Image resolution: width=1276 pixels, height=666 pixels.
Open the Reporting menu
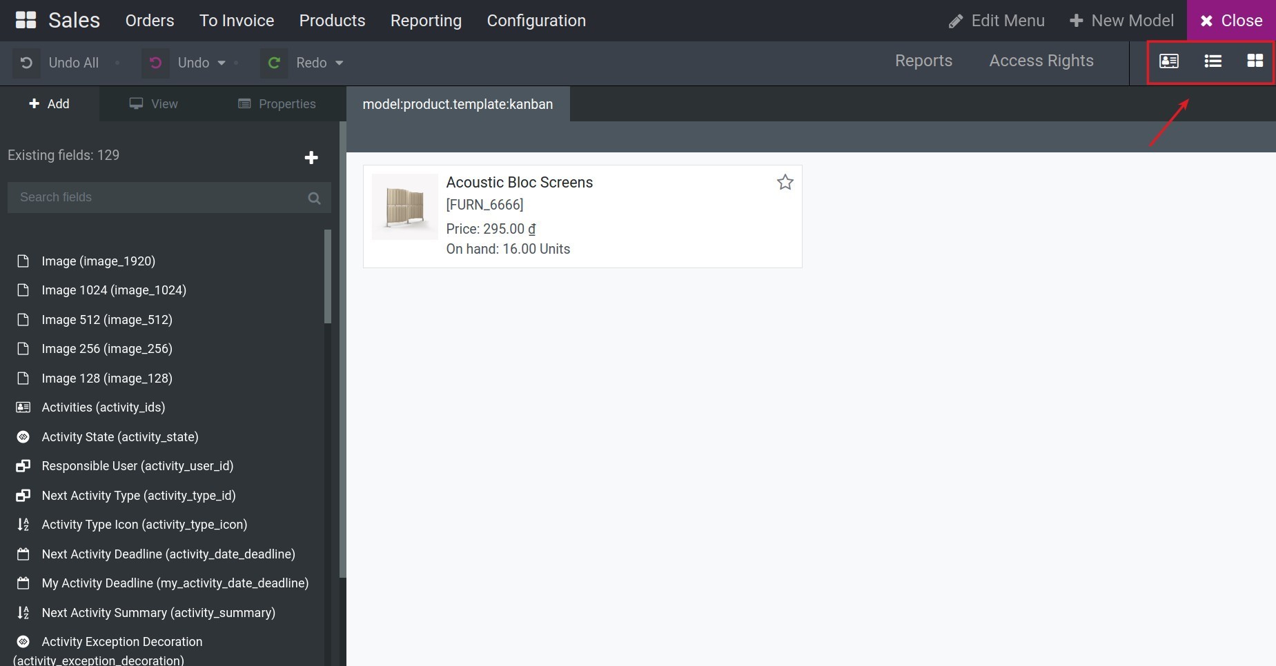[x=426, y=21]
